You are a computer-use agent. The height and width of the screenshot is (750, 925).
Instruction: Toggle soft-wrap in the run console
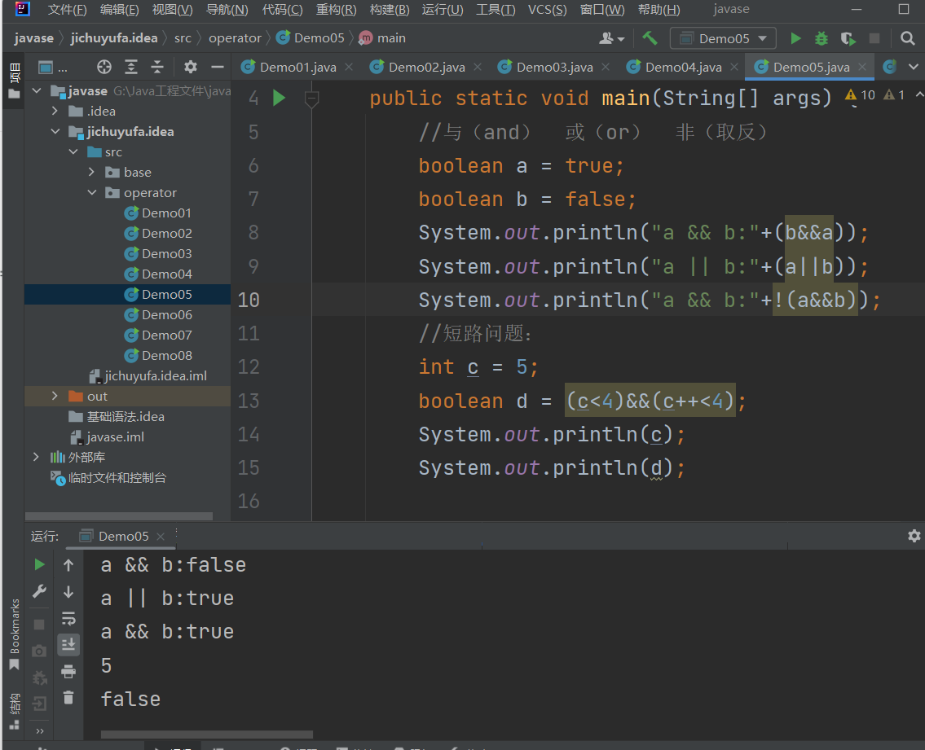pyautogui.click(x=68, y=618)
